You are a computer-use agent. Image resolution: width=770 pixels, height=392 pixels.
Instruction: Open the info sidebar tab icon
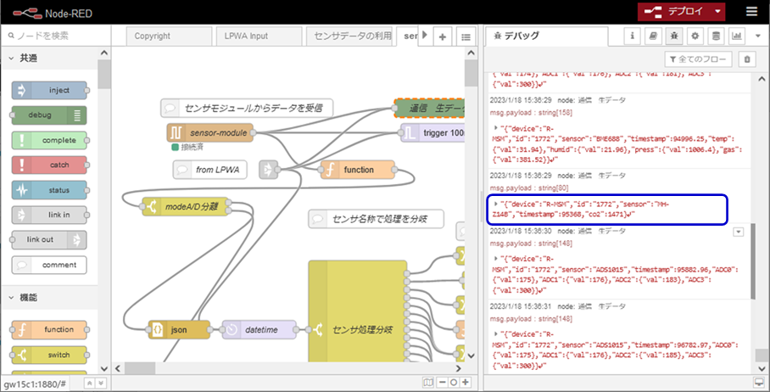pyautogui.click(x=633, y=36)
